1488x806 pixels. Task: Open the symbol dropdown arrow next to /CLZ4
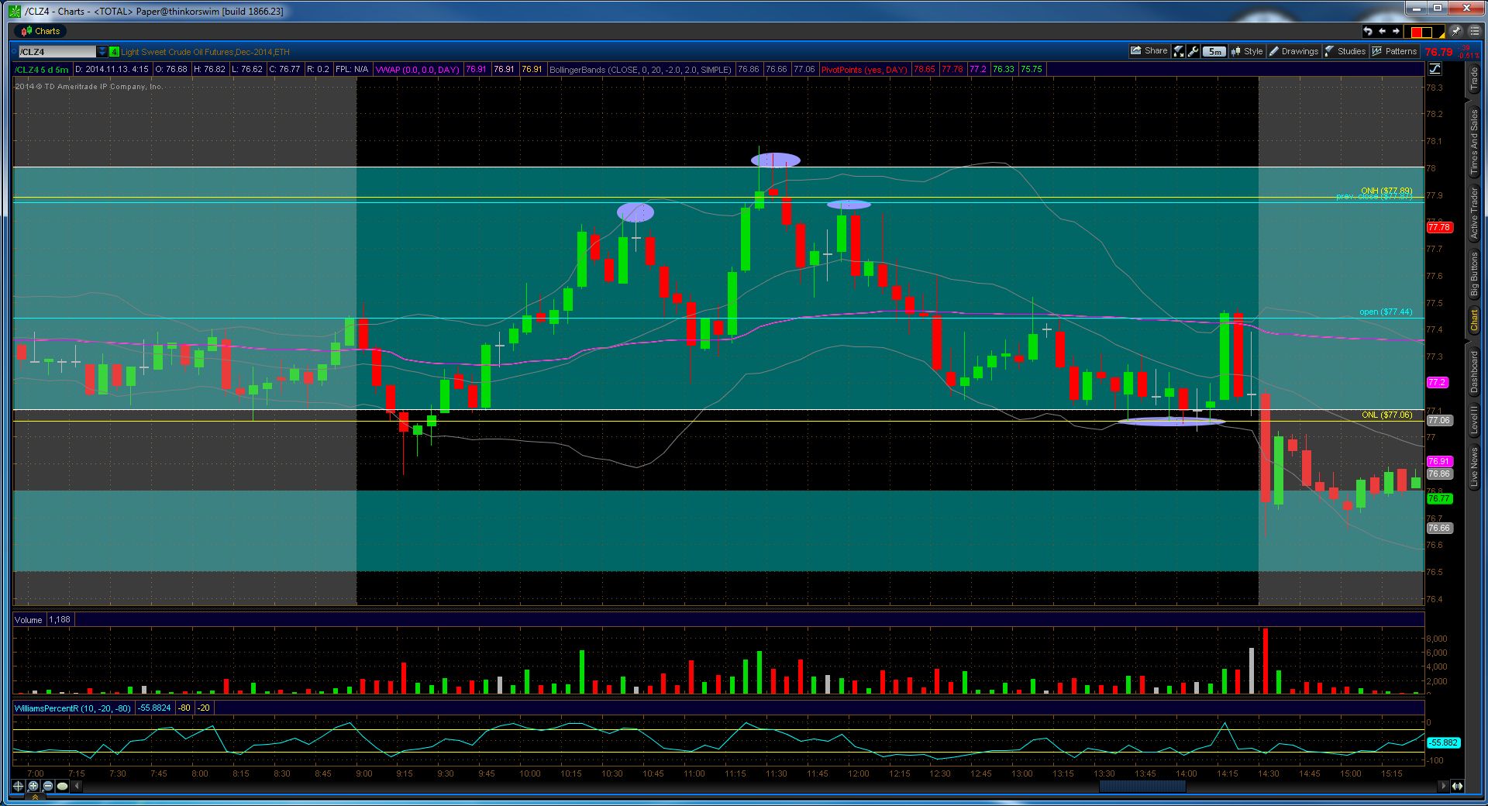[102, 52]
